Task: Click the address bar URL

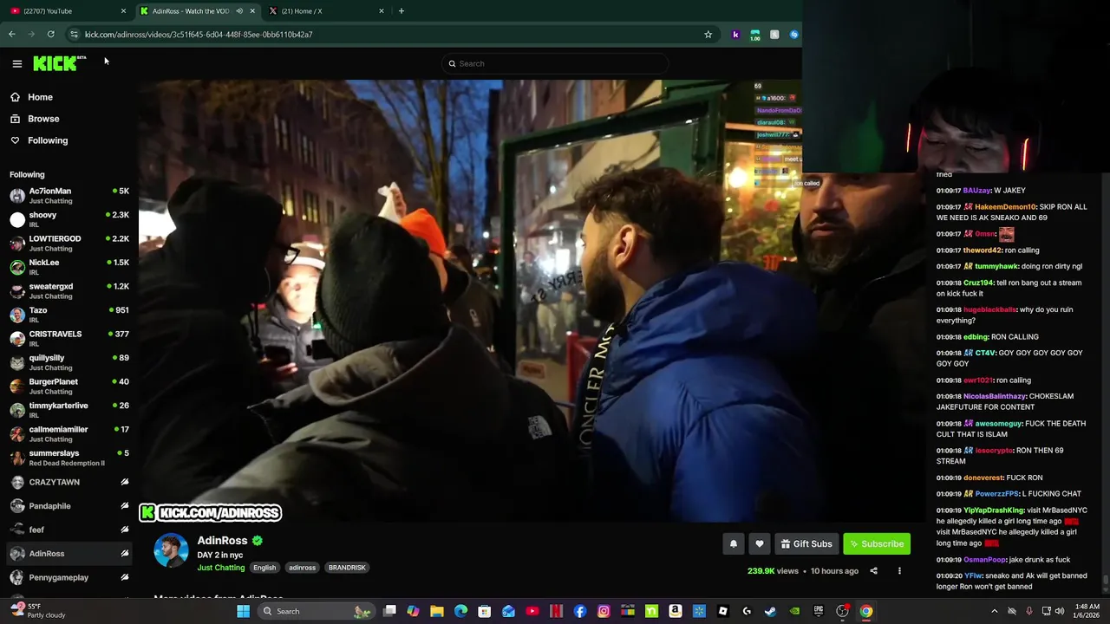Action: pos(199,35)
